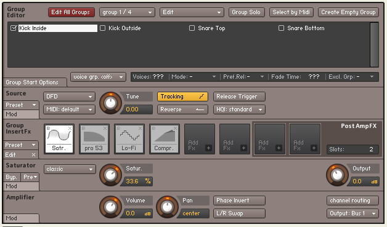Select the Compr. compressor effect slot
Image resolution: width=387 pixels, height=227 pixels.
point(164,139)
